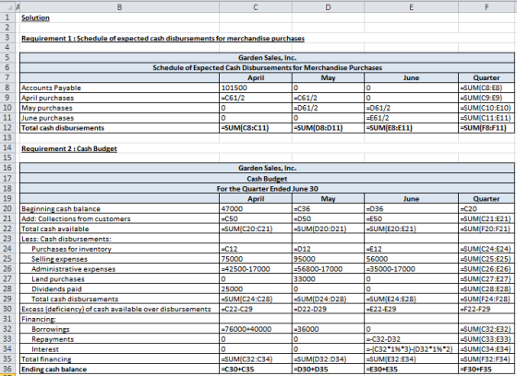Image resolution: width=517 pixels, height=376 pixels.
Task: Select row 20 header
Action: pyautogui.click(x=7, y=209)
